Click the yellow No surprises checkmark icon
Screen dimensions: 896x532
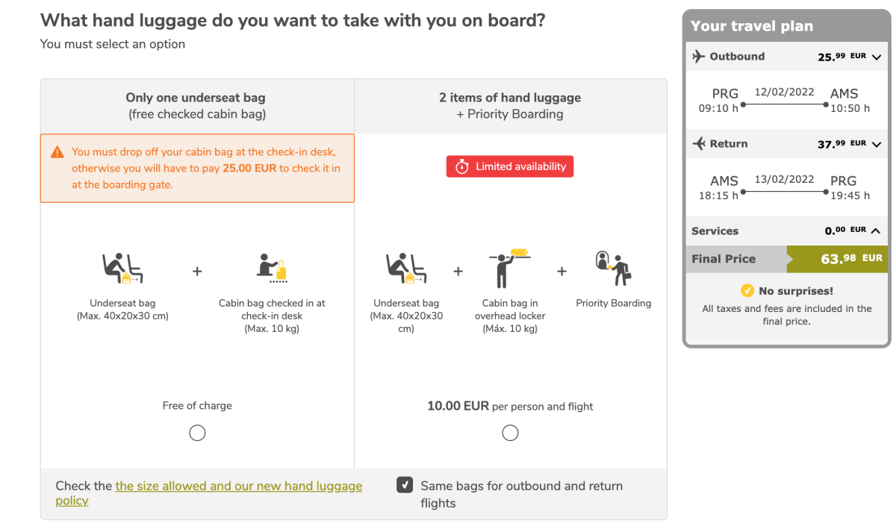click(747, 290)
